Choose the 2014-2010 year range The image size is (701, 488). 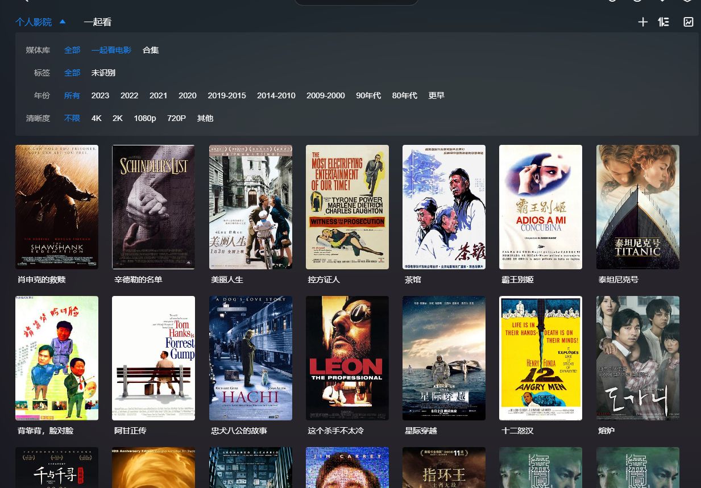[x=276, y=95]
